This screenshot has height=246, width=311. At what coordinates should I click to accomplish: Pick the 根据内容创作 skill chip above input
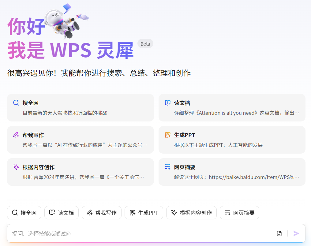(x=191, y=213)
